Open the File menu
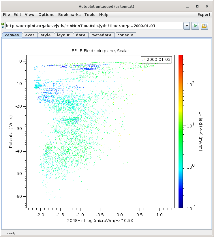The image size is (214, 237). click(x=6, y=14)
